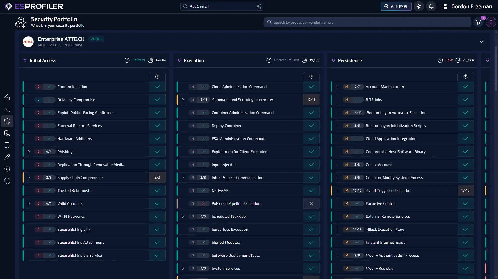This screenshot has height=279, width=498.
Task: Open the help question-mark sidebar icon
Action: click(x=7, y=181)
